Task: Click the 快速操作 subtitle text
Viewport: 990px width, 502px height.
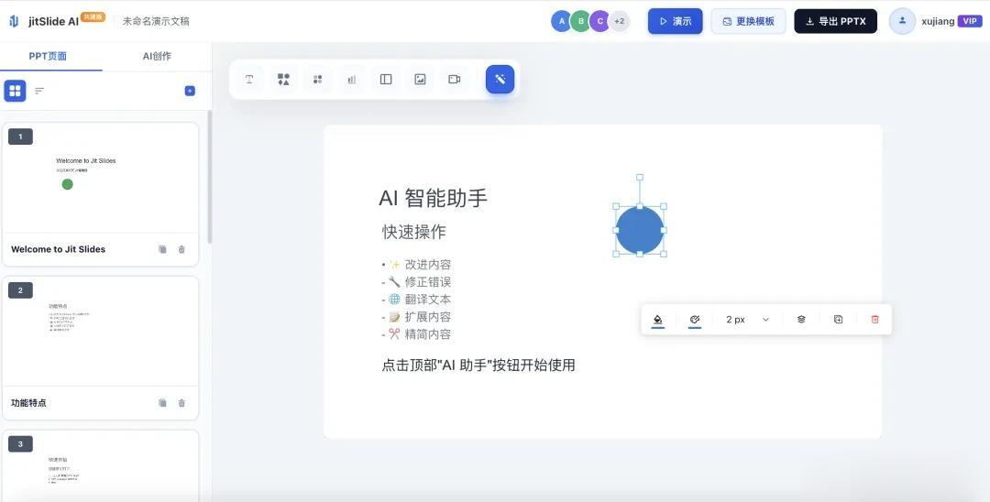Action: click(414, 232)
